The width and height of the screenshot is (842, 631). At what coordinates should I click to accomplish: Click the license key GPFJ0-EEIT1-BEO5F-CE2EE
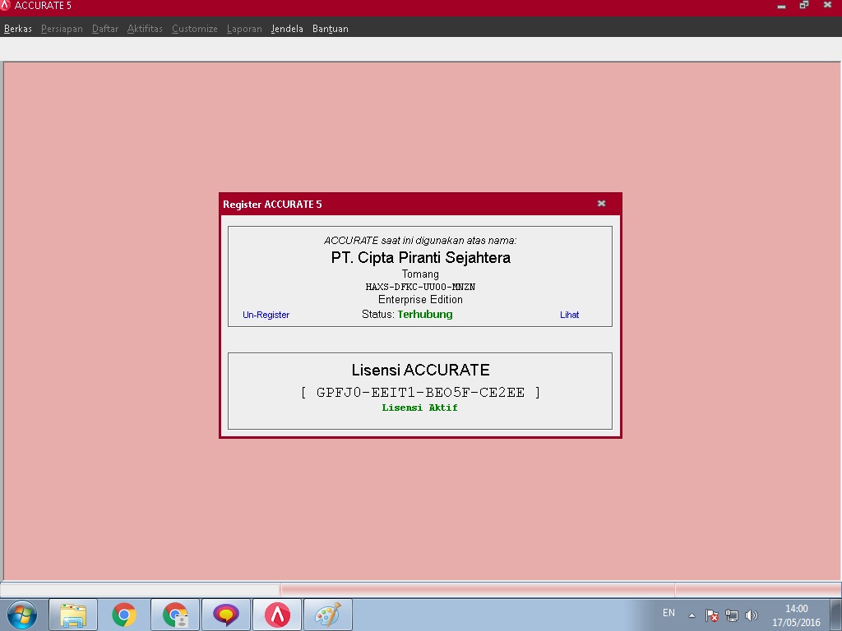pyautogui.click(x=420, y=393)
